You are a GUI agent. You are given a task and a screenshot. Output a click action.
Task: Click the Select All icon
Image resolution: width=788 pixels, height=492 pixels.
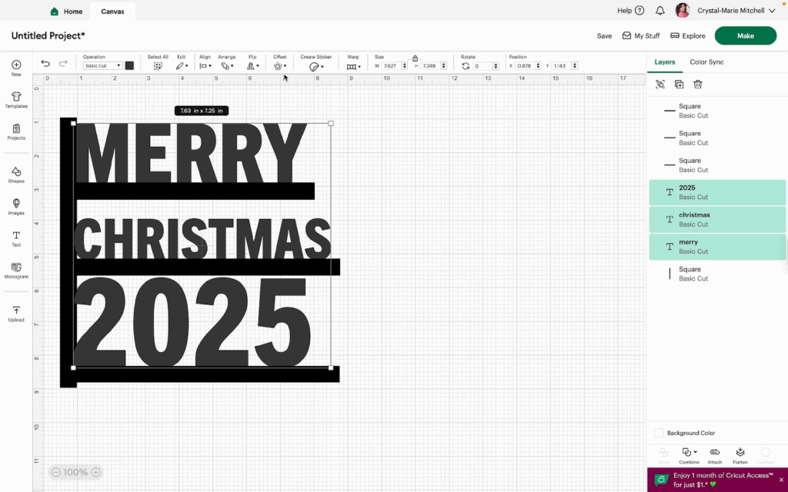(x=158, y=66)
